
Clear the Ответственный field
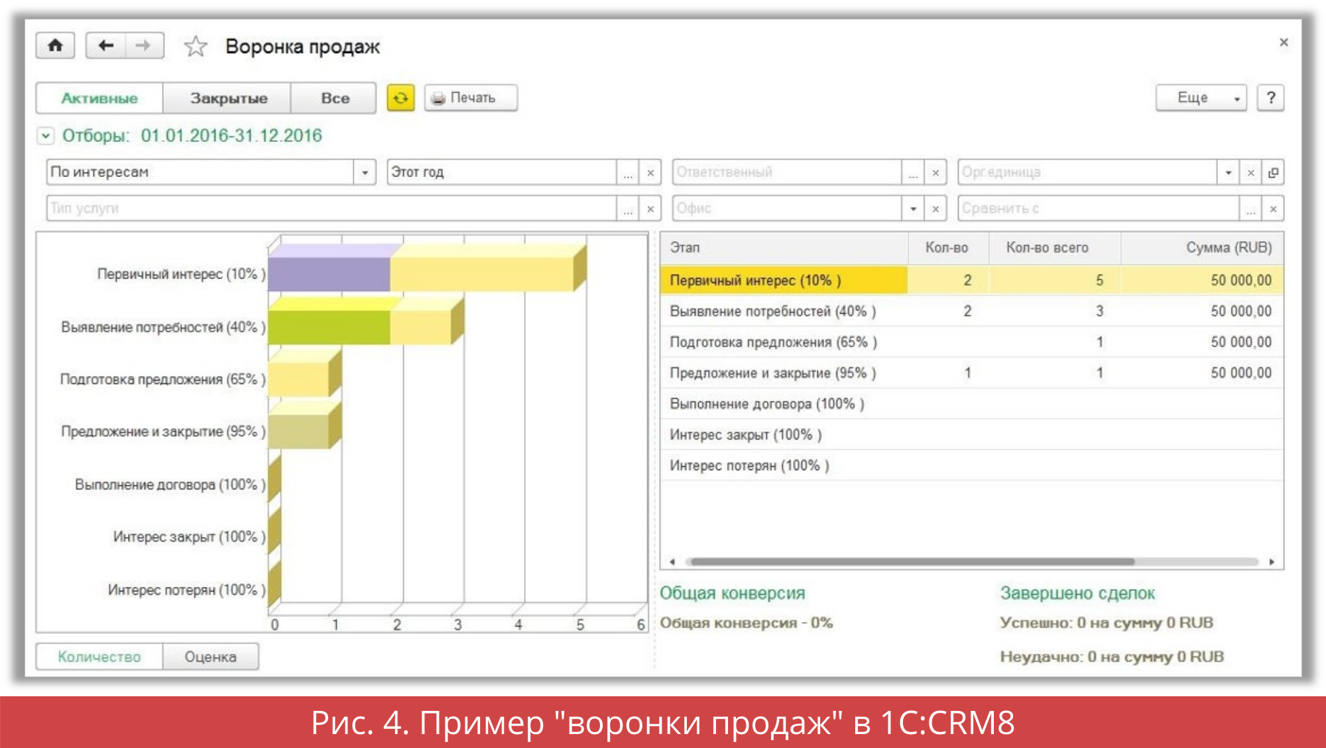(935, 172)
